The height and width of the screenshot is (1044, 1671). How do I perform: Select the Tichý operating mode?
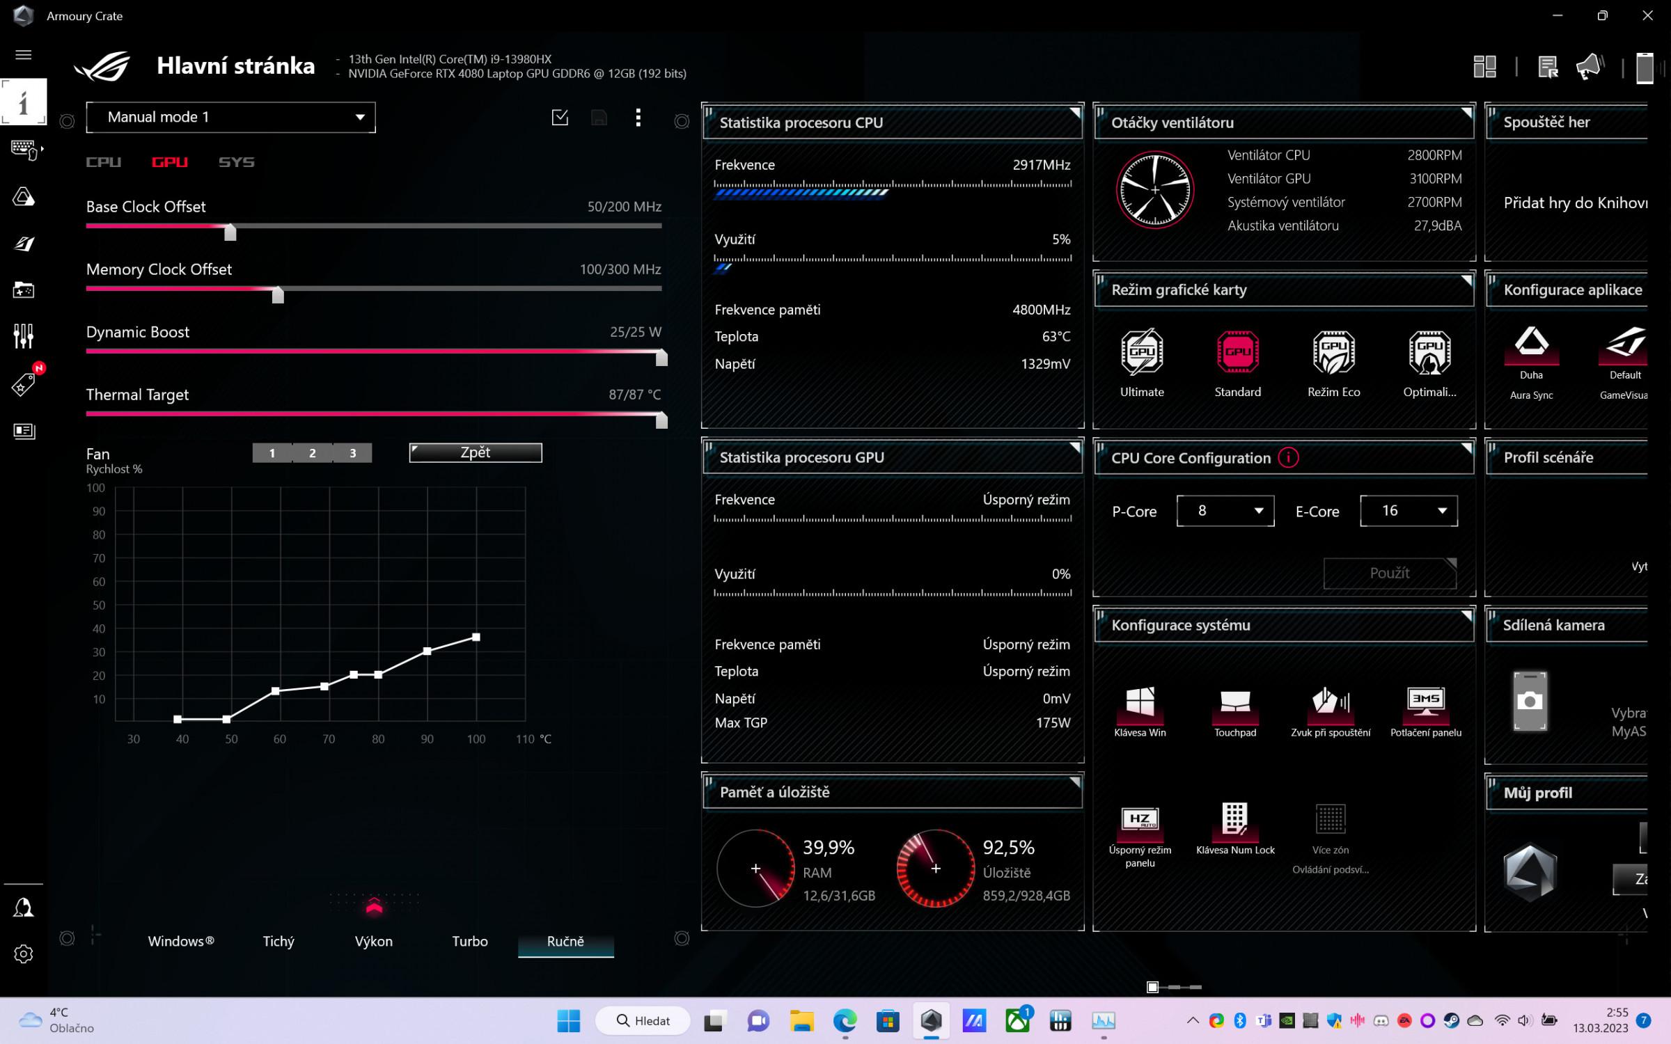278,941
